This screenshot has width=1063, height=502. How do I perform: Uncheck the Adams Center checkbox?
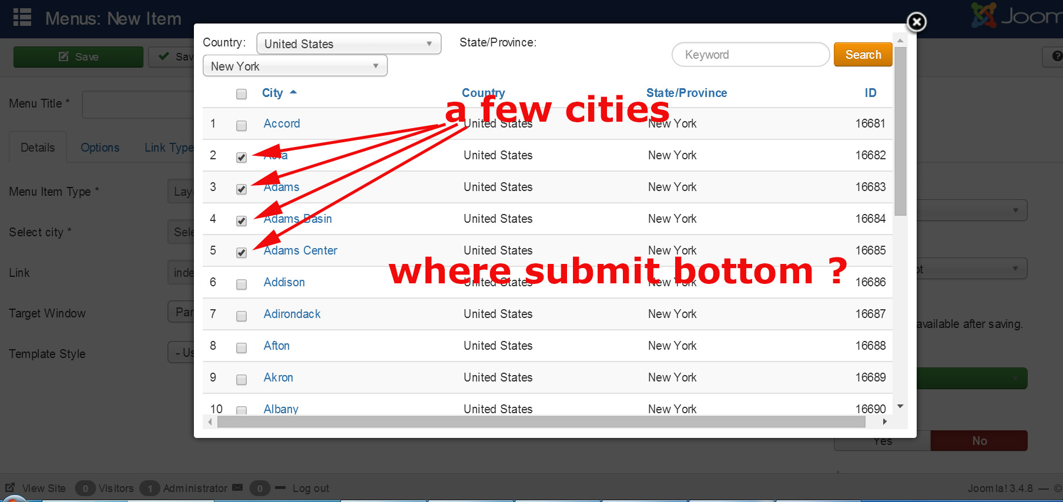click(x=242, y=253)
